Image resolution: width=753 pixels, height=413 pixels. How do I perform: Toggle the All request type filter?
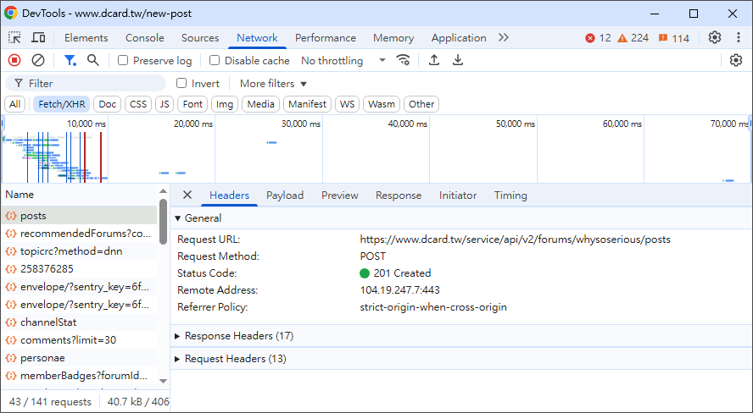click(15, 104)
